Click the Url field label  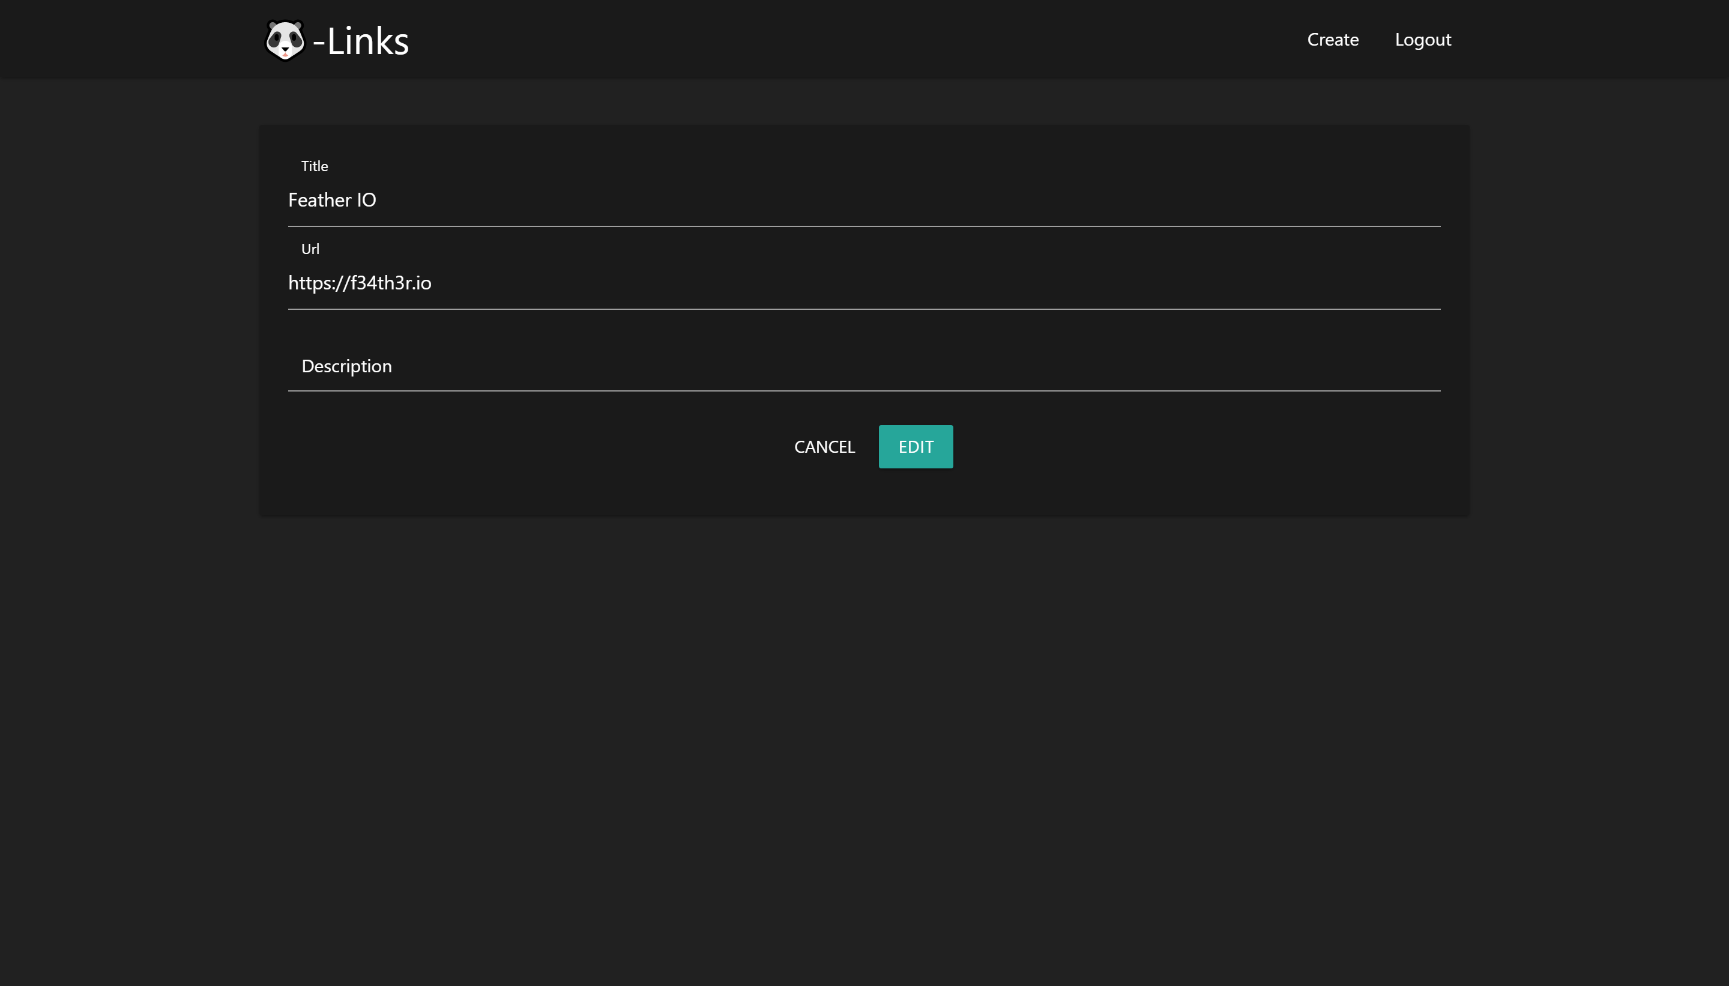point(310,249)
